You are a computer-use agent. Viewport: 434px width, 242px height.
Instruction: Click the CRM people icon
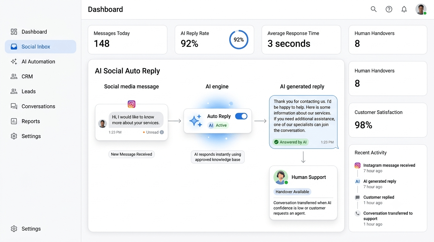(14, 77)
